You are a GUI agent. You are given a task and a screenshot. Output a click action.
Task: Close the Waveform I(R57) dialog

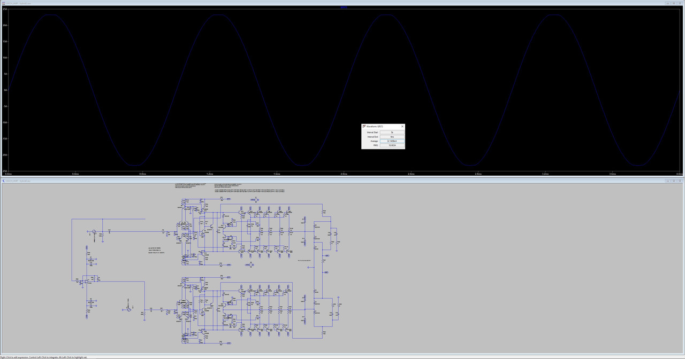pos(402,126)
